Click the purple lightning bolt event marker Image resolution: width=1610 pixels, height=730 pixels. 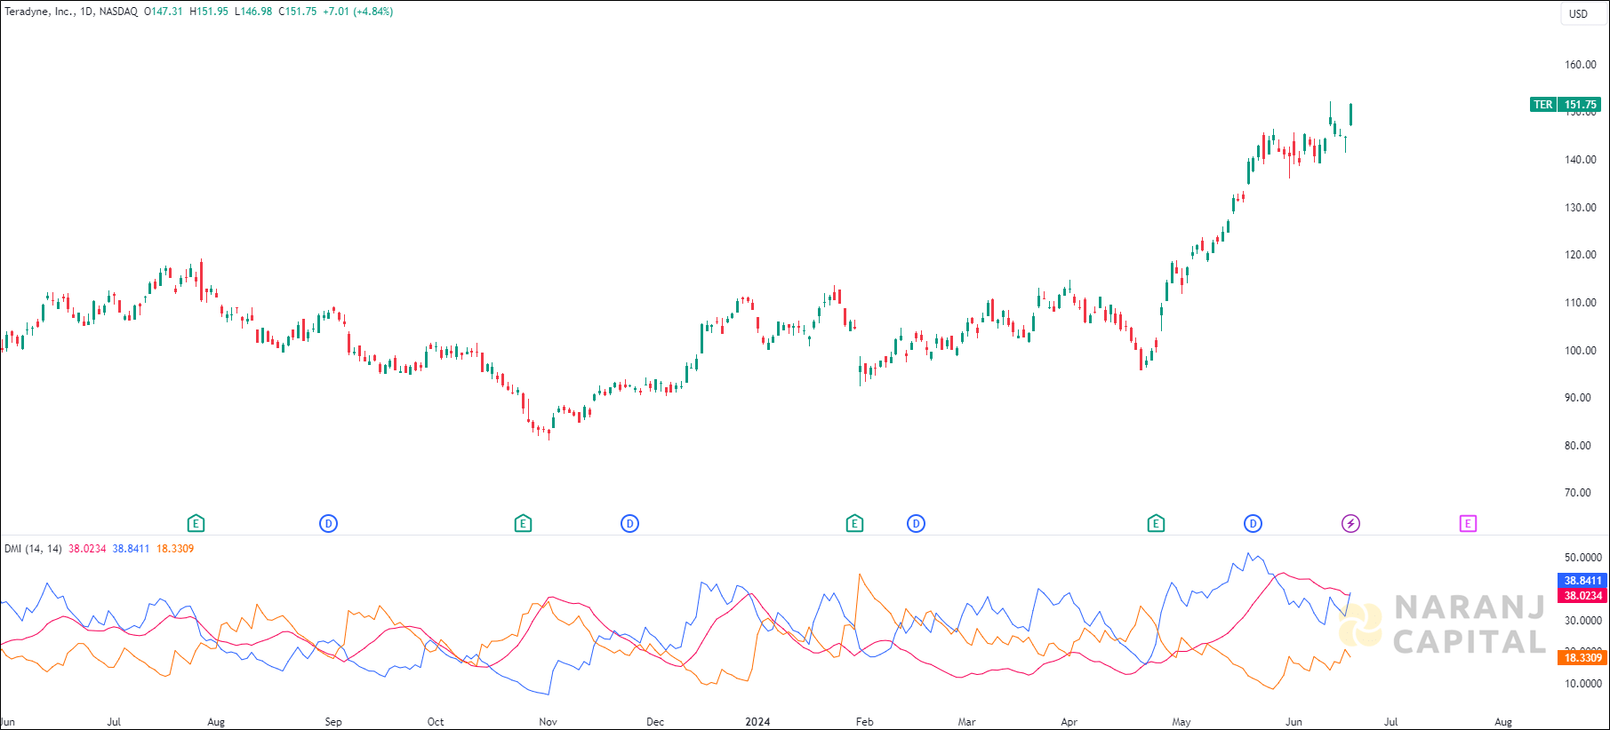coord(1350,524)
